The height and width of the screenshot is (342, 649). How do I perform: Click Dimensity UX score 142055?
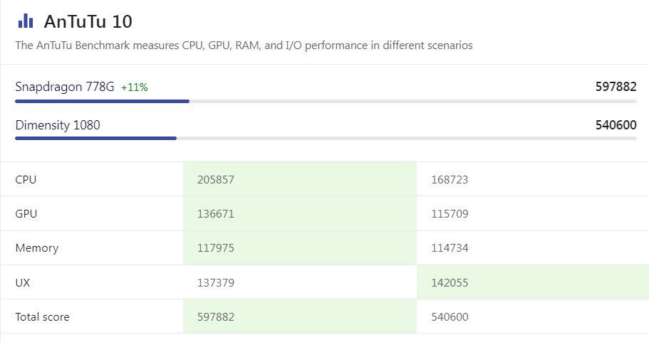450,283
